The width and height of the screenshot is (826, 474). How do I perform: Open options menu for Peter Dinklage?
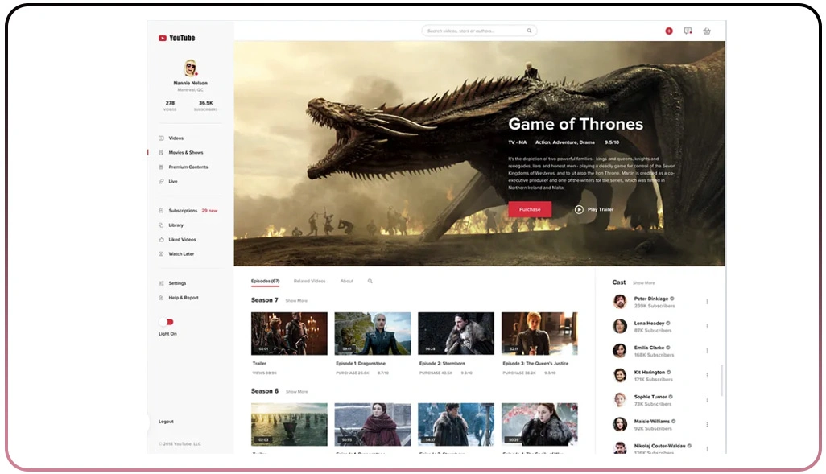coord(707,302)
